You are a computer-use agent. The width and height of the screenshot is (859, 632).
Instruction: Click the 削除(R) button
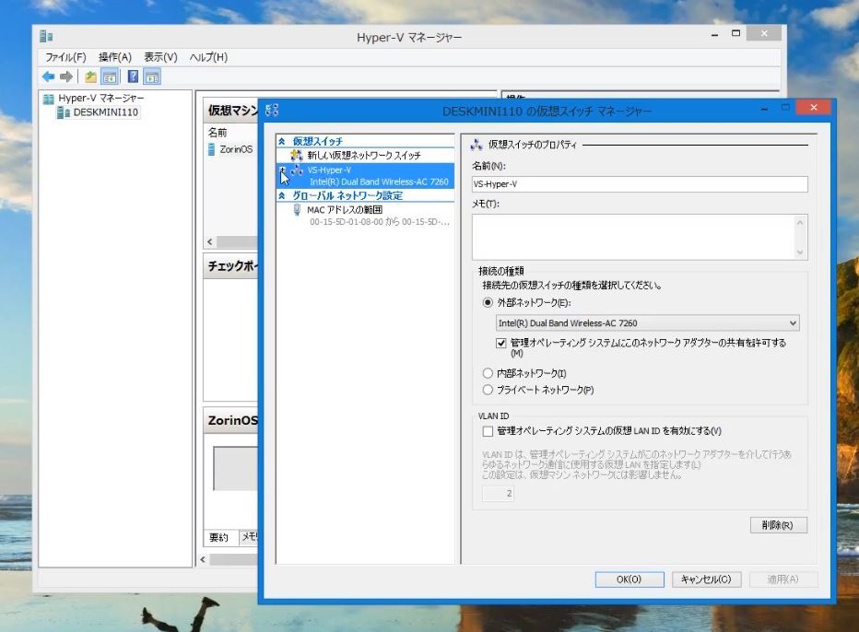point(779,525)
